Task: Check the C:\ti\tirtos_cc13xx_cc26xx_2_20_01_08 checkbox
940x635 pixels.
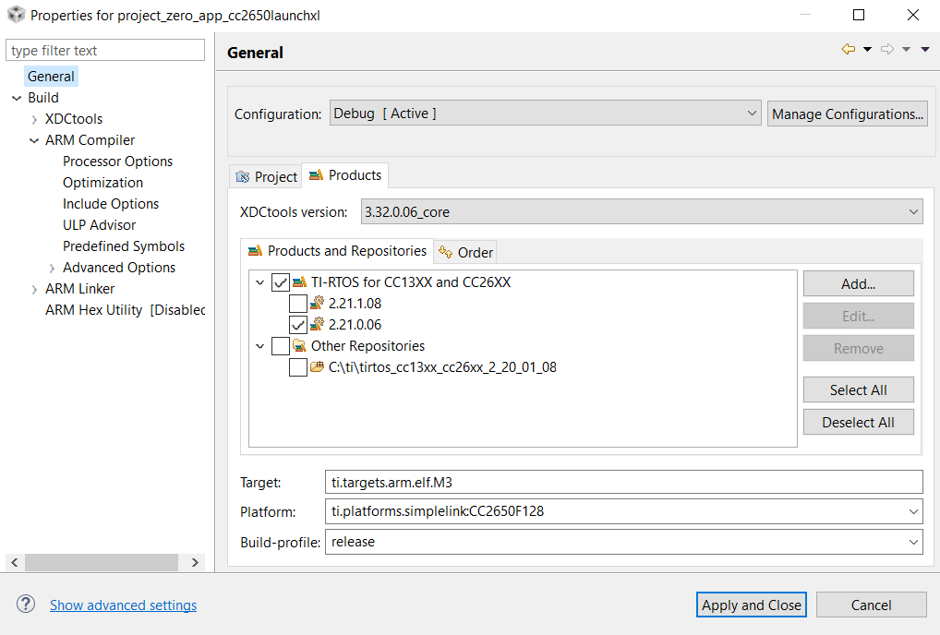Action: [x=298, y=367]
